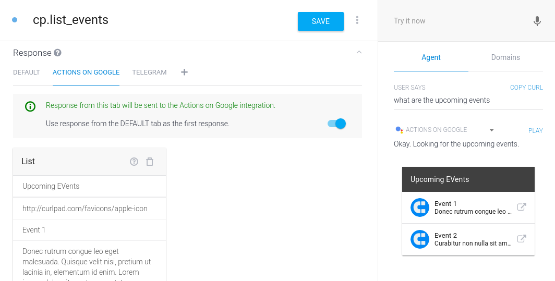This screenshot has width=555, height=281.
Task: Click the microphone icon in Try it now
Action: click(x=537, y=21)
